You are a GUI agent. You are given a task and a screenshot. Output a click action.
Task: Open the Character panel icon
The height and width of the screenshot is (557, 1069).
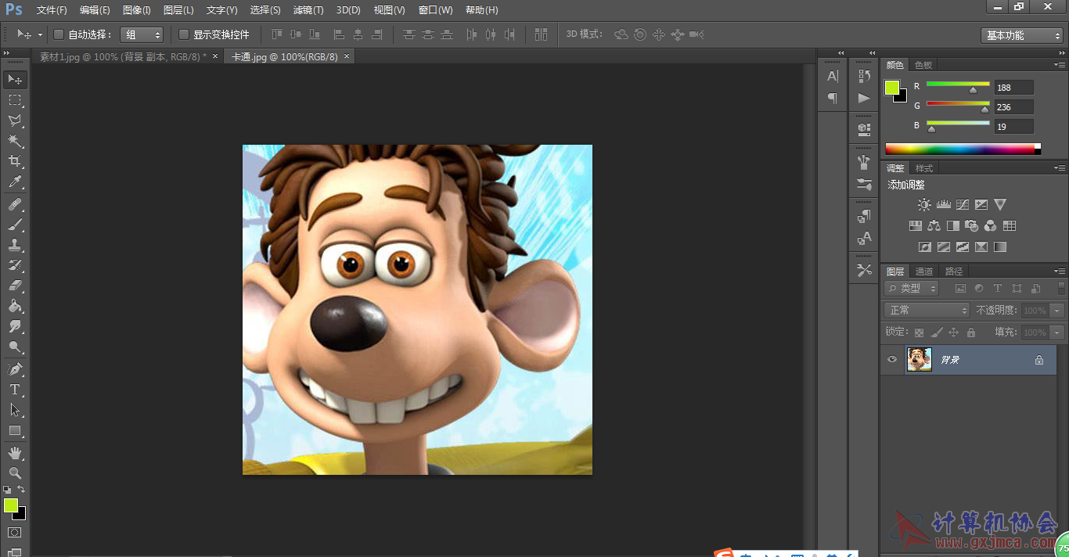pos(833,76)
